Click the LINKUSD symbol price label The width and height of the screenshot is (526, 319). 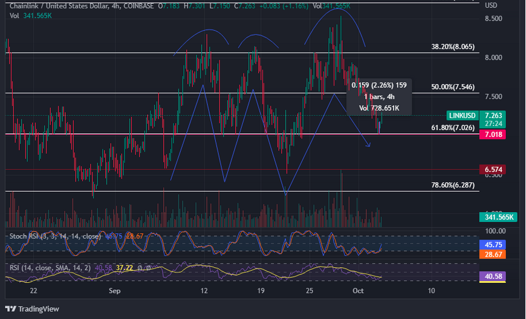[463, 115]
